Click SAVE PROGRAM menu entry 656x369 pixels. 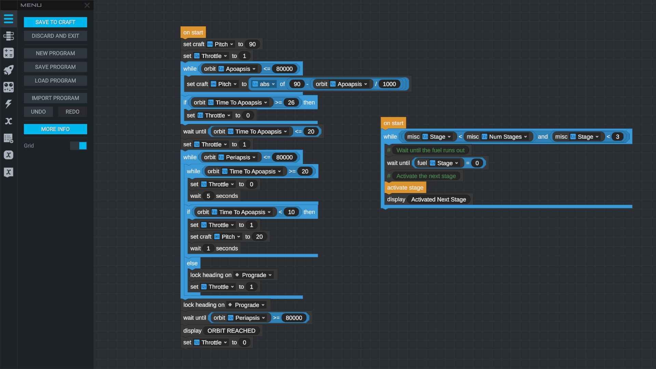pos(55,67)
